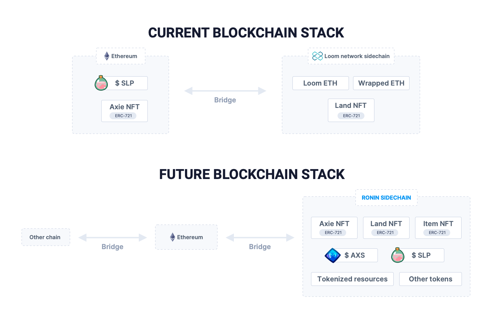Select the Wrapped ETH box

[x=381, y=83]
